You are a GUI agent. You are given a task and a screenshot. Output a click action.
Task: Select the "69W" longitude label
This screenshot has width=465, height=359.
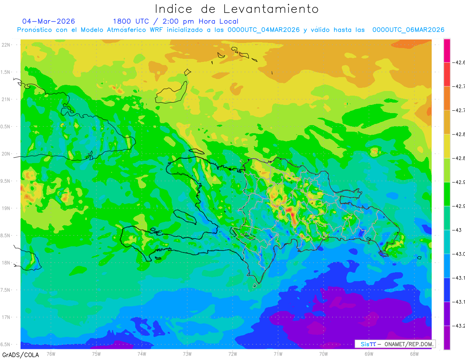point(369,354)
